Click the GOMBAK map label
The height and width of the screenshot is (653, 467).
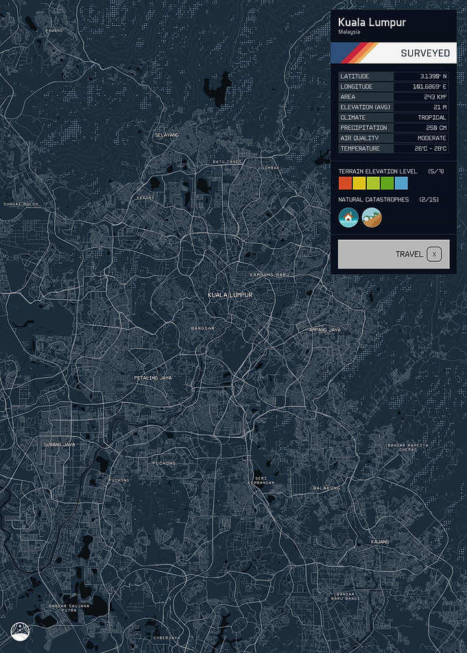pyautogui.click(x=270, y=168)
